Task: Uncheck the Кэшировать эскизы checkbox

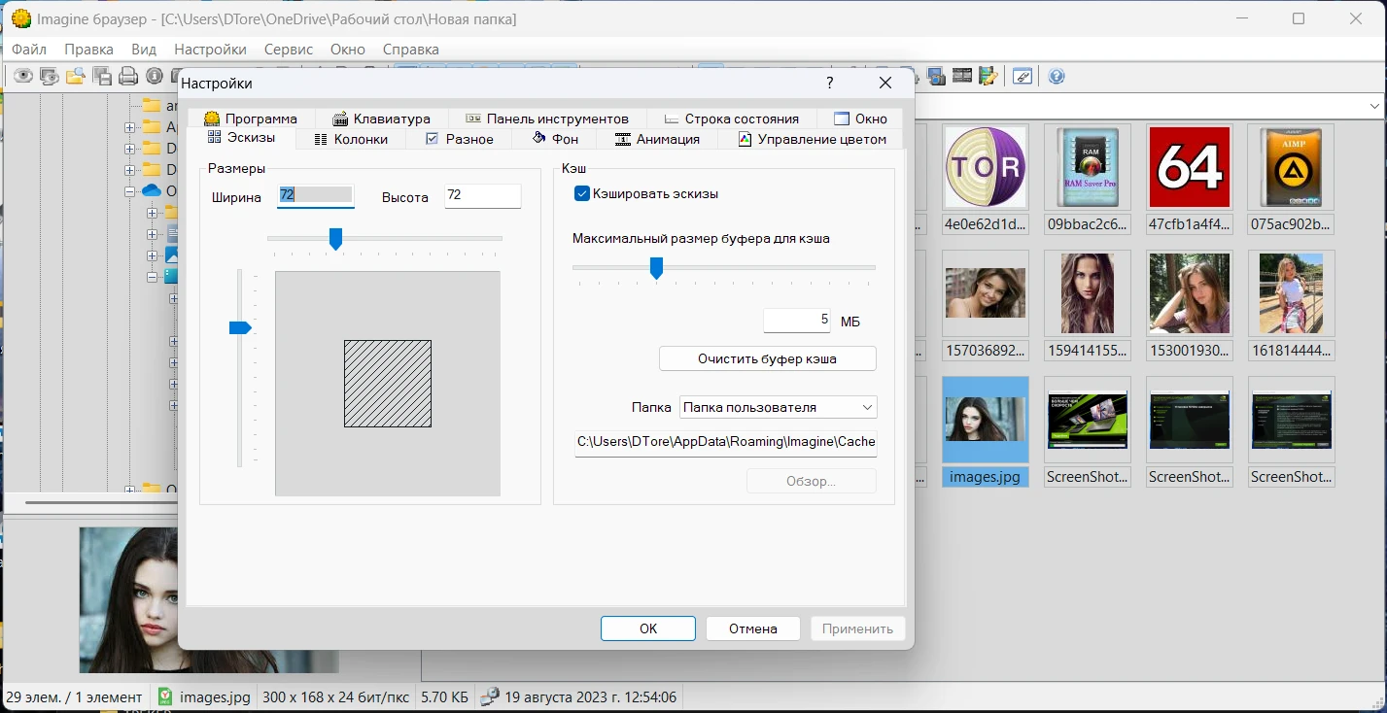Action: pyautogui.click(x=582, y=193)
